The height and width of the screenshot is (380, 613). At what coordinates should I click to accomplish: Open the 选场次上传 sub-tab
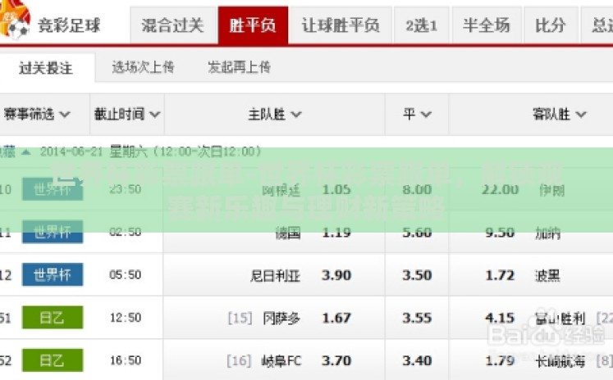click(x=143, y=67)
